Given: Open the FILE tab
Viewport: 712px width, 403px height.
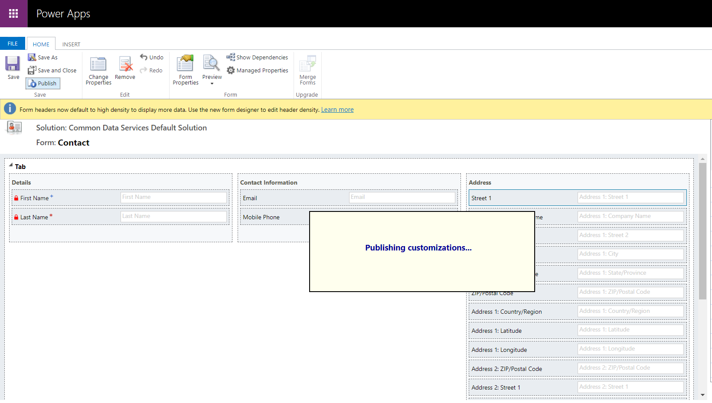Looking at the screenshot, I should [13, 43].
